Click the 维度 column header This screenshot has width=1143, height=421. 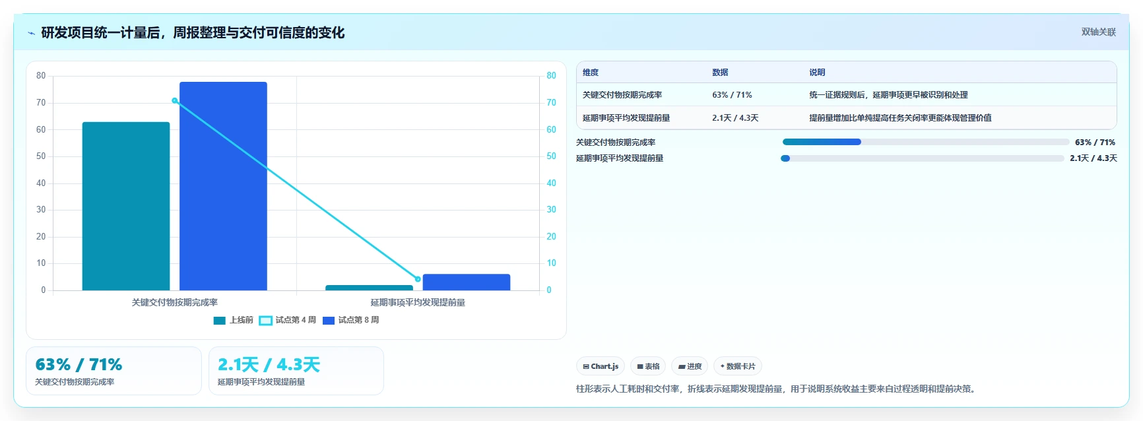(591, 73)
